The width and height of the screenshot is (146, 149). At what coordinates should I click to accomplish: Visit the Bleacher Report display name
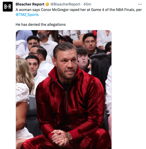30,4
